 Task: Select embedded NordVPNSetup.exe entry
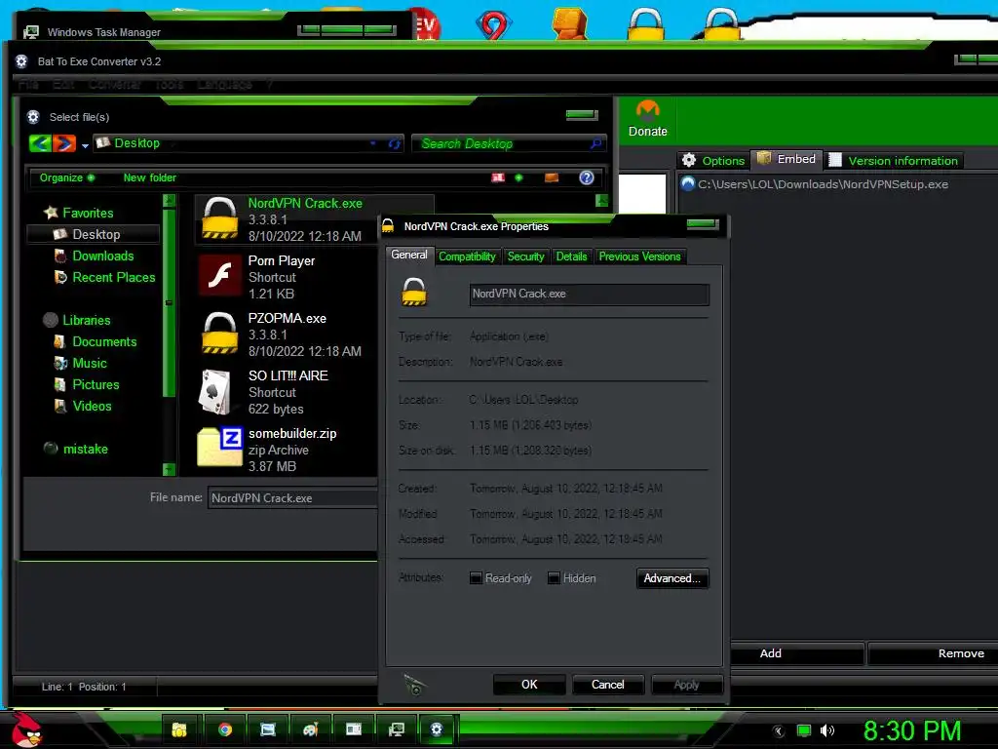(815, 184)
